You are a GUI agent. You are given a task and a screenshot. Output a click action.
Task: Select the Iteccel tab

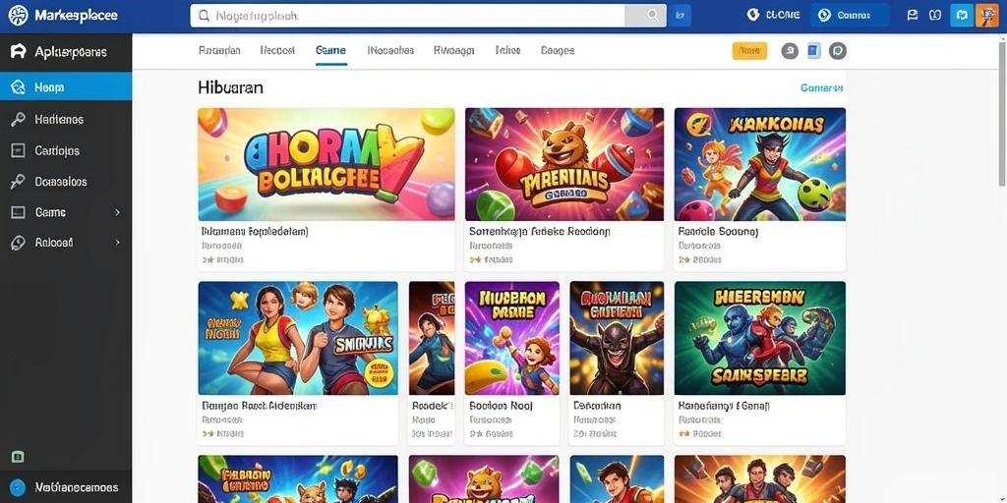coord(277,51)
